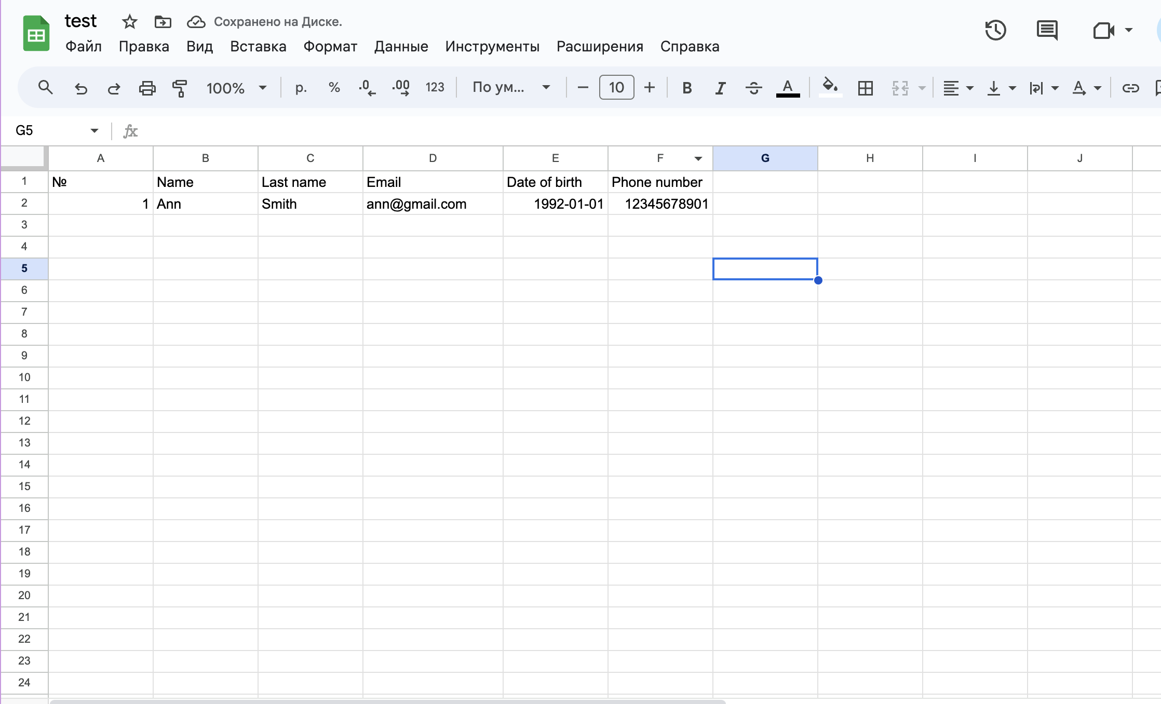The image size is (1161, 704).
Task: Click the percent format button
Action: (334, 88)
